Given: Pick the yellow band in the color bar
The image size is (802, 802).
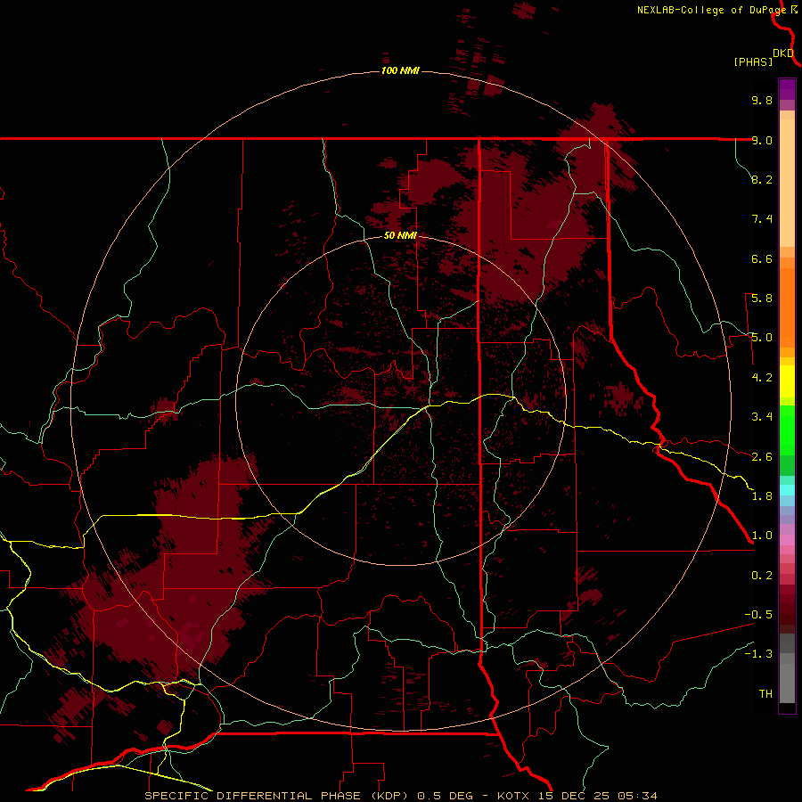Looking at the screenshot, I should click(x=787, y=381).
